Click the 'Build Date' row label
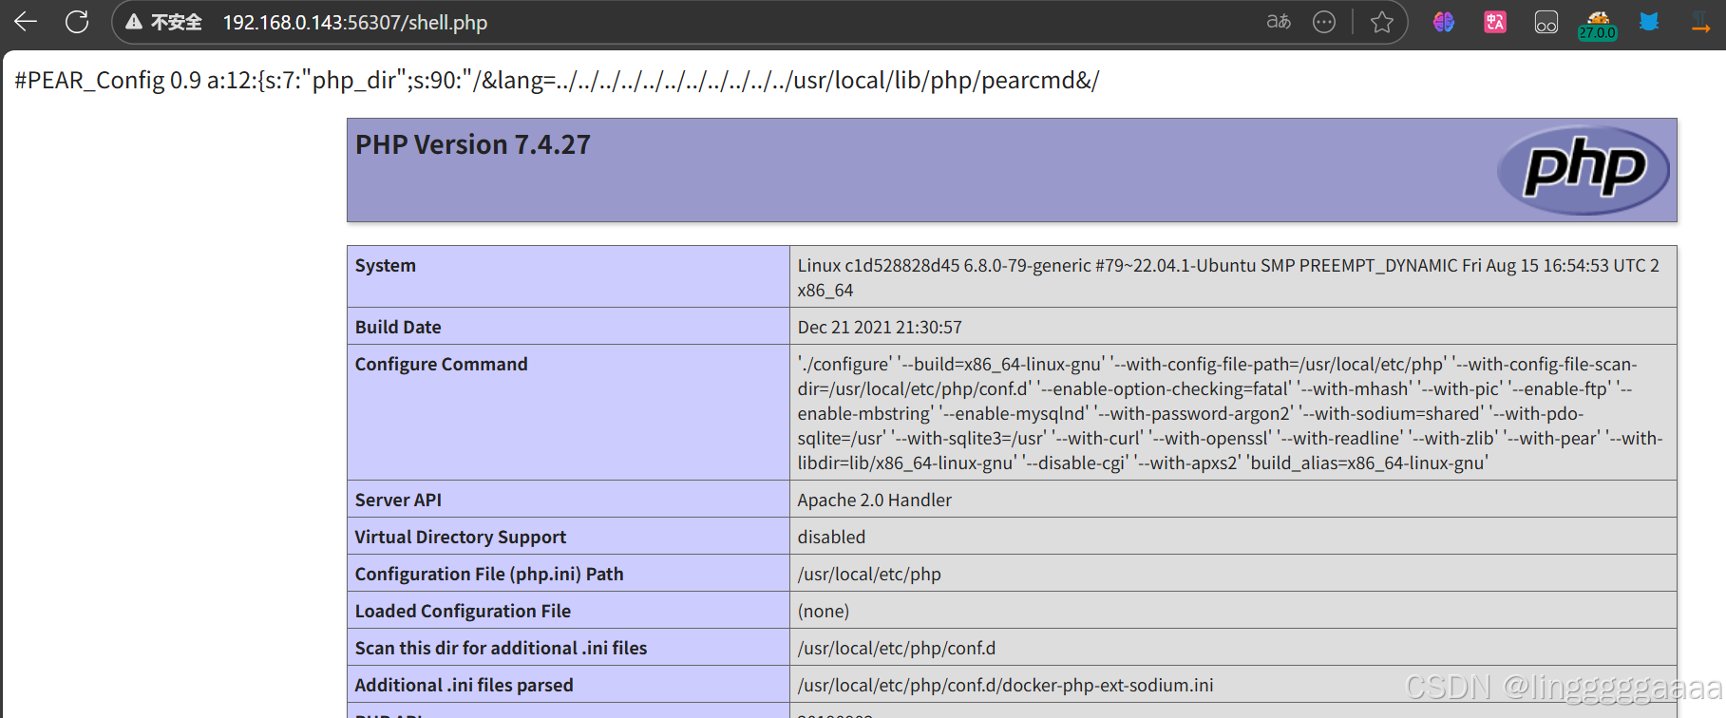 click(x=398, y=327)
